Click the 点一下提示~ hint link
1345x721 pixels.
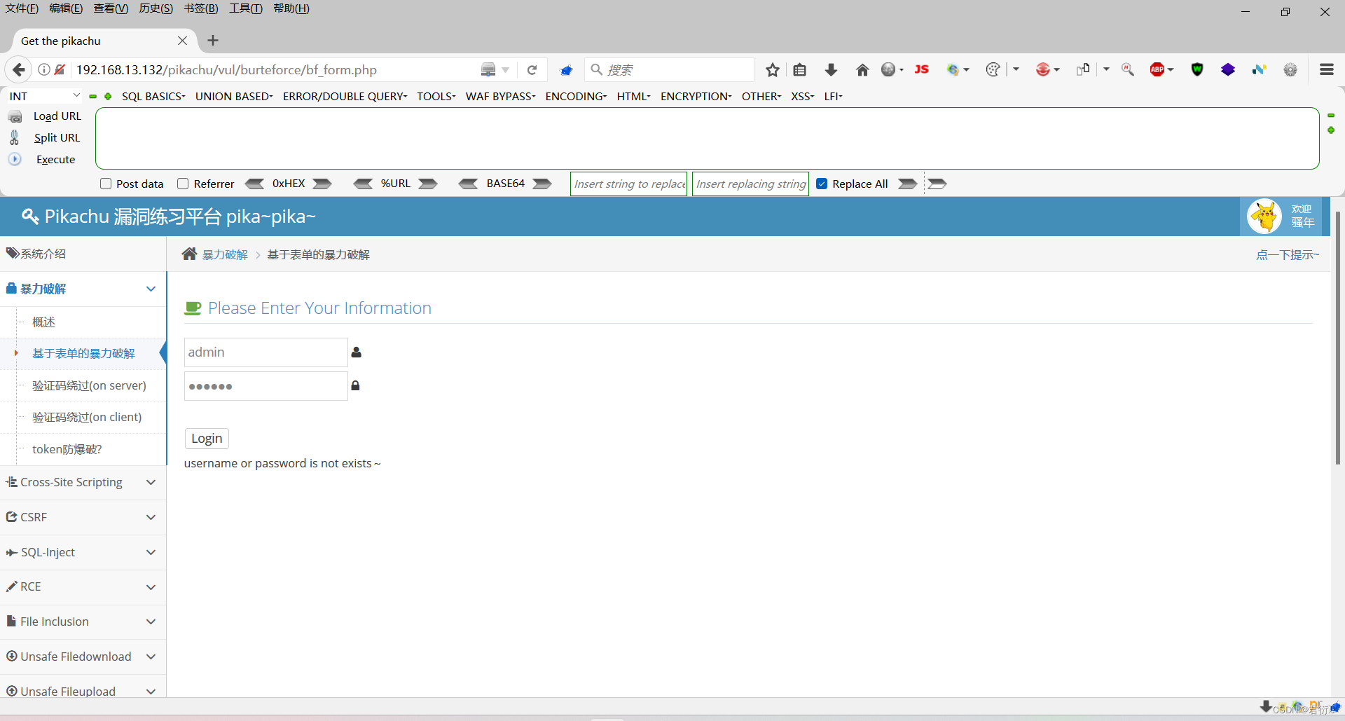1288,254
